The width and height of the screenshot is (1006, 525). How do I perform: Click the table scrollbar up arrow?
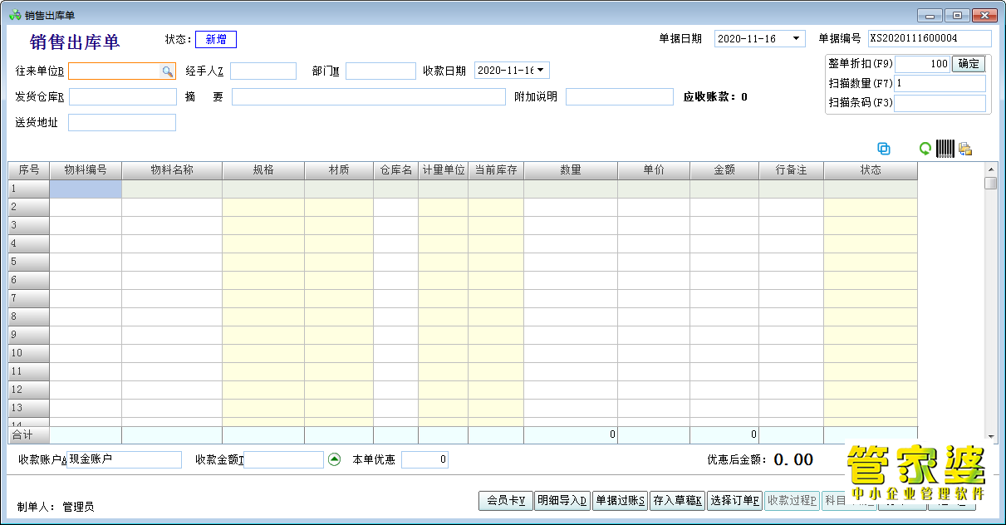point(990,169)
